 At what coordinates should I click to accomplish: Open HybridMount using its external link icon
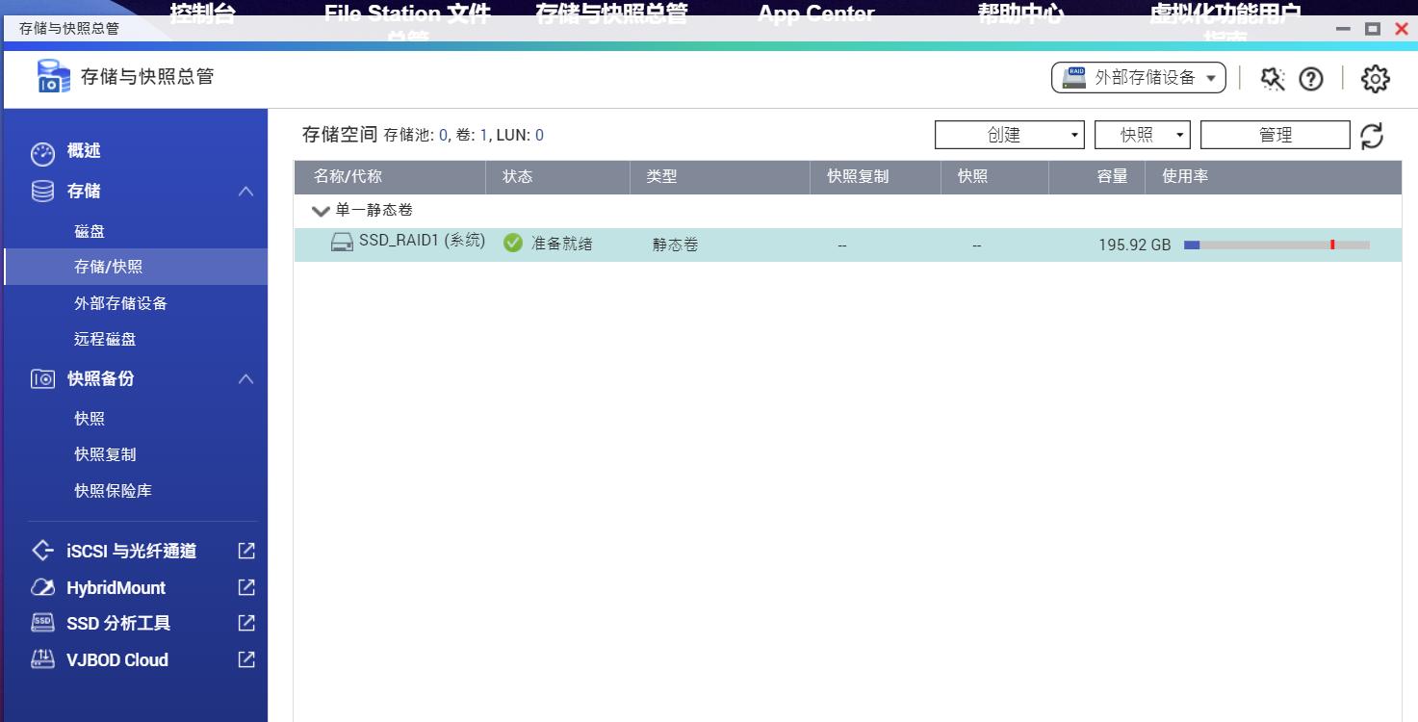coord(245,586)
